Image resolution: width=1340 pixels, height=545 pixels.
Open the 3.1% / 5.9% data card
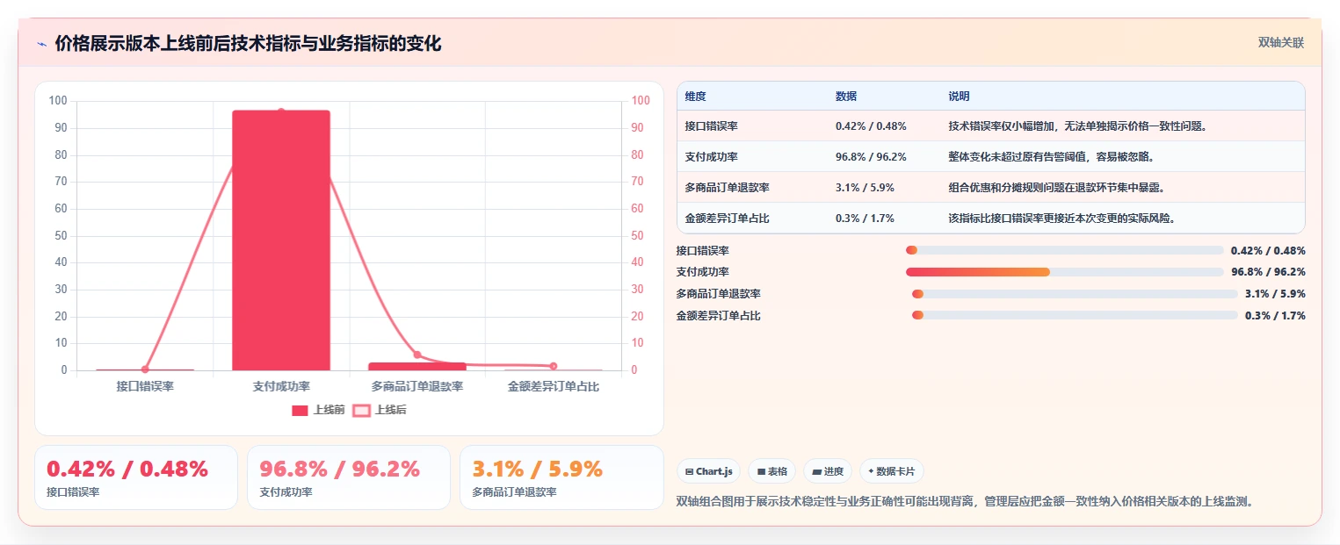561,477
